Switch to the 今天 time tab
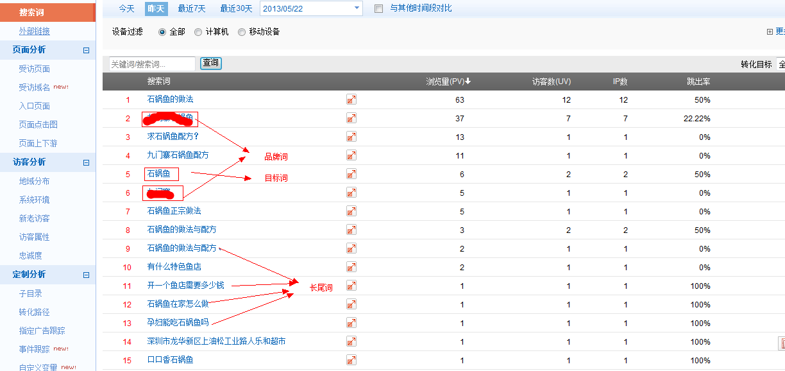Viewport: 785px width, 371px height. 128,8
